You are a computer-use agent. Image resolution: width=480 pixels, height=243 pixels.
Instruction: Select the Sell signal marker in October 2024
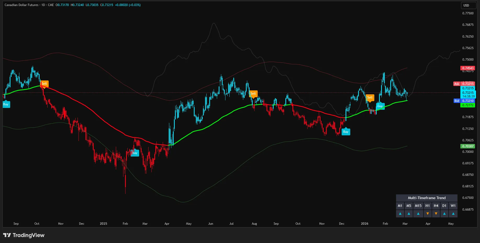point(44,84)
